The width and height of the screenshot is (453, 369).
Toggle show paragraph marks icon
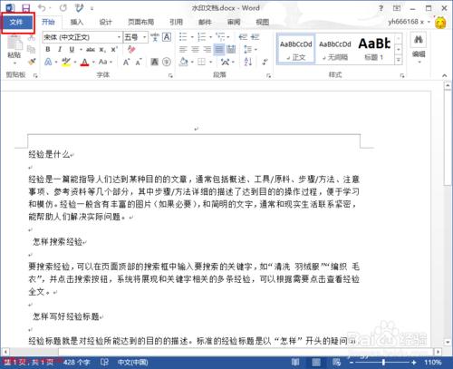(x=265, y=62)
